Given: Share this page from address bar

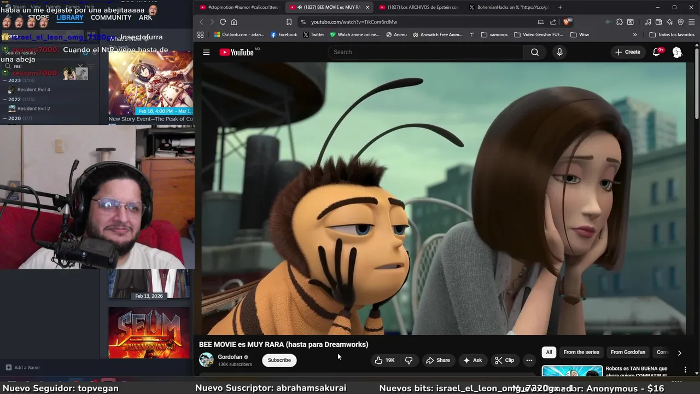Looking at the screenshot, I should [x=553, y=22].
